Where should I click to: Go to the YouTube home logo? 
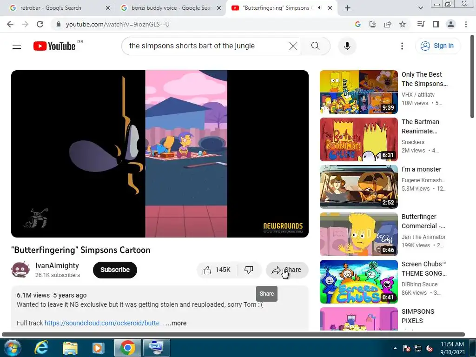55,46
